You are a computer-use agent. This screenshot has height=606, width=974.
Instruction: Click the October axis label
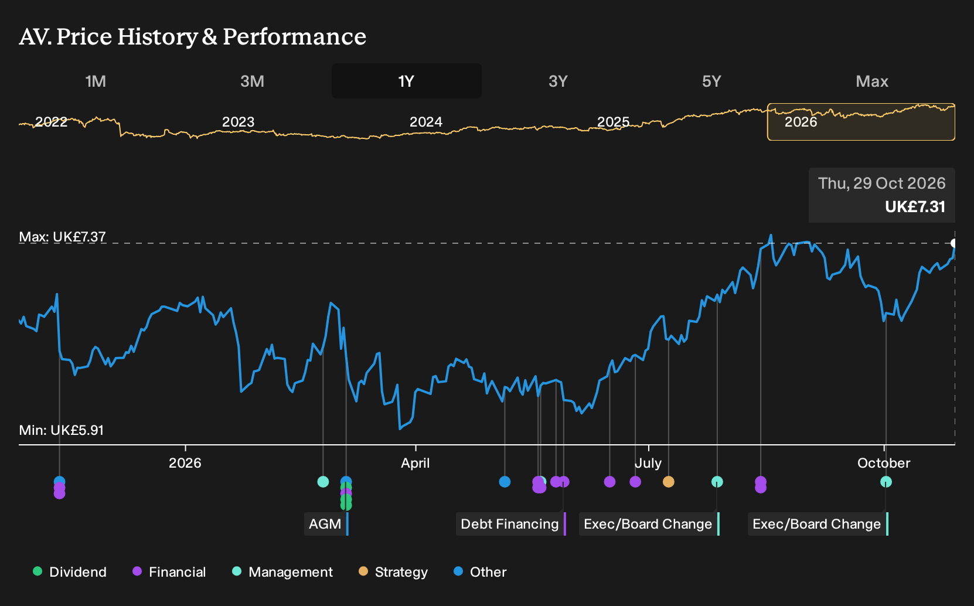[x=884, y=463]
